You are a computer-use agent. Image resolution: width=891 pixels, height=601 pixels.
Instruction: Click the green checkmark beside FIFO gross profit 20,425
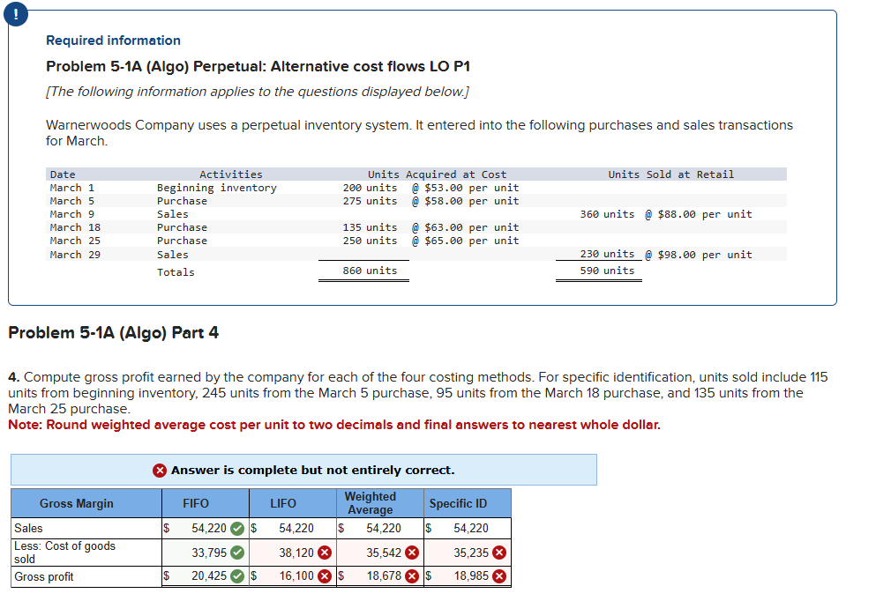tap(239, 576)
